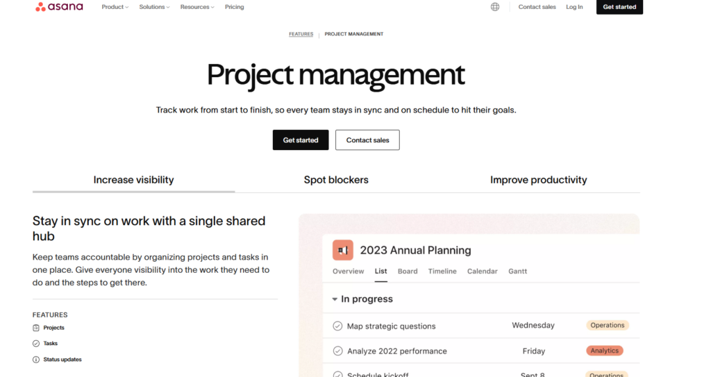The height and width of the screenshot is (377, 711).
Task: Click the Status updates info icon
Action: [x=36, y=360]
